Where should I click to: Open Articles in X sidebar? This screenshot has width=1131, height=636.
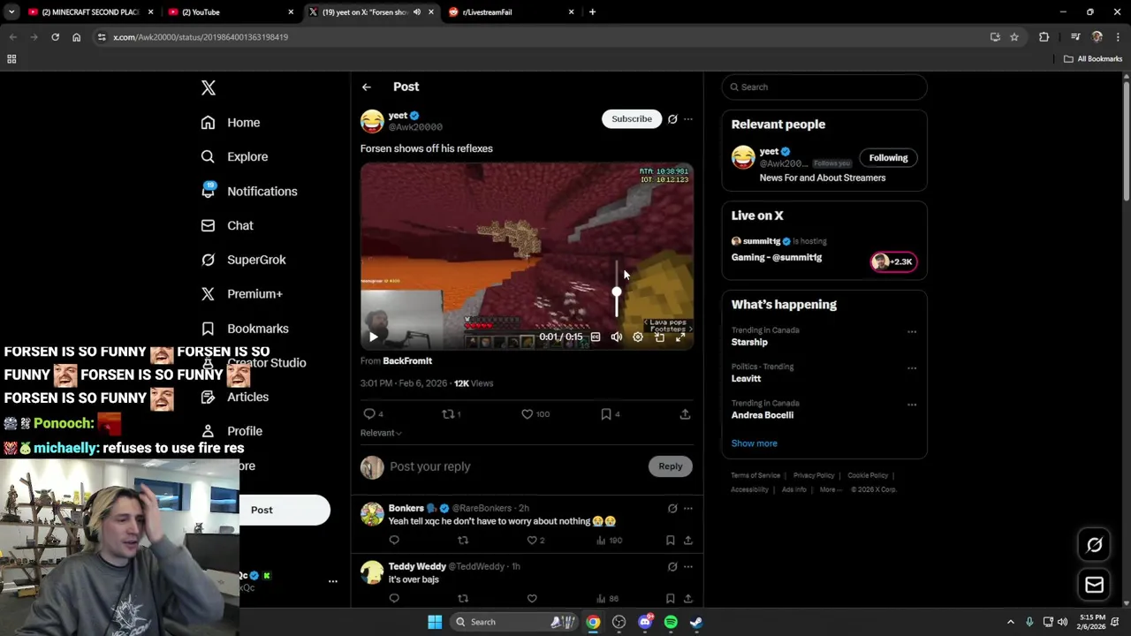234,397
